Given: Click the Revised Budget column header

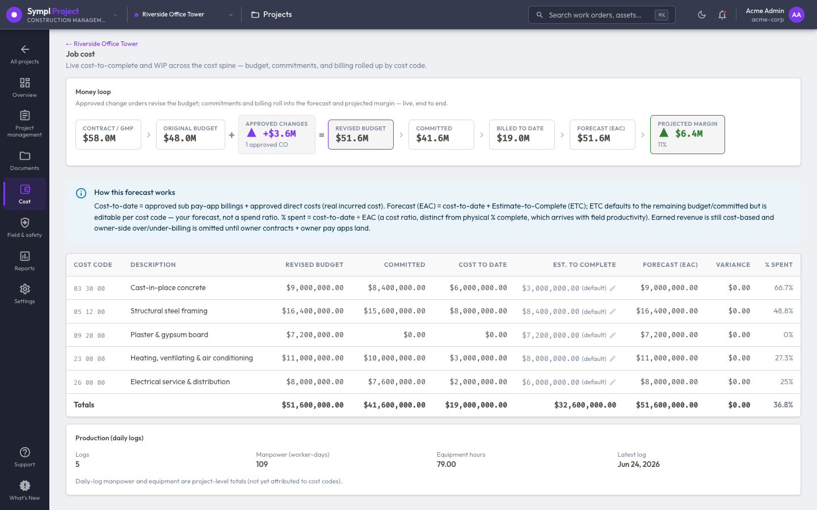Looking at the screenshot, I should click(x=314, y=265).
